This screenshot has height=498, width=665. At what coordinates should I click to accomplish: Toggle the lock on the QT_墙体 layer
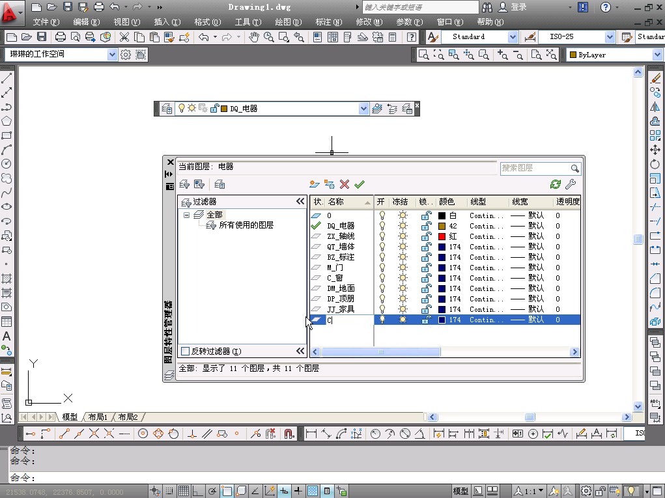[x=426, y=247]
